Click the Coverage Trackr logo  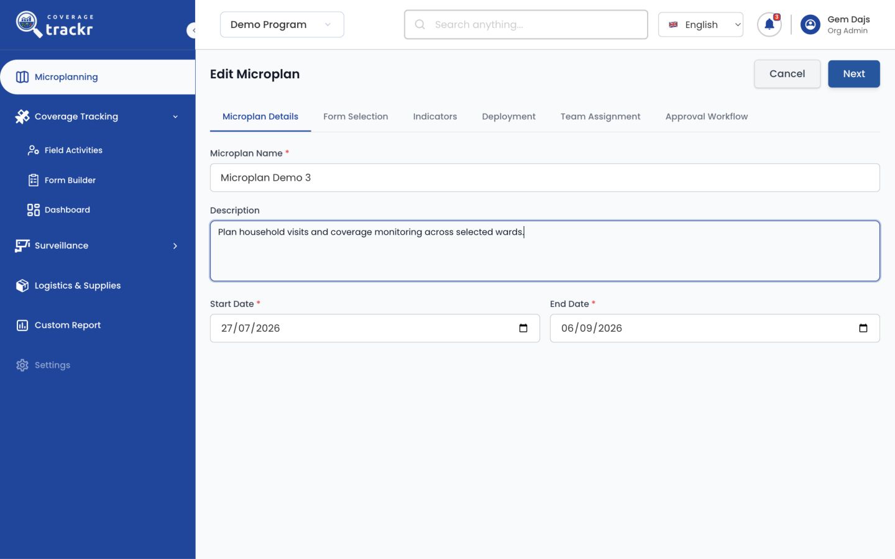pyautogui.click(x=55, y=24)
